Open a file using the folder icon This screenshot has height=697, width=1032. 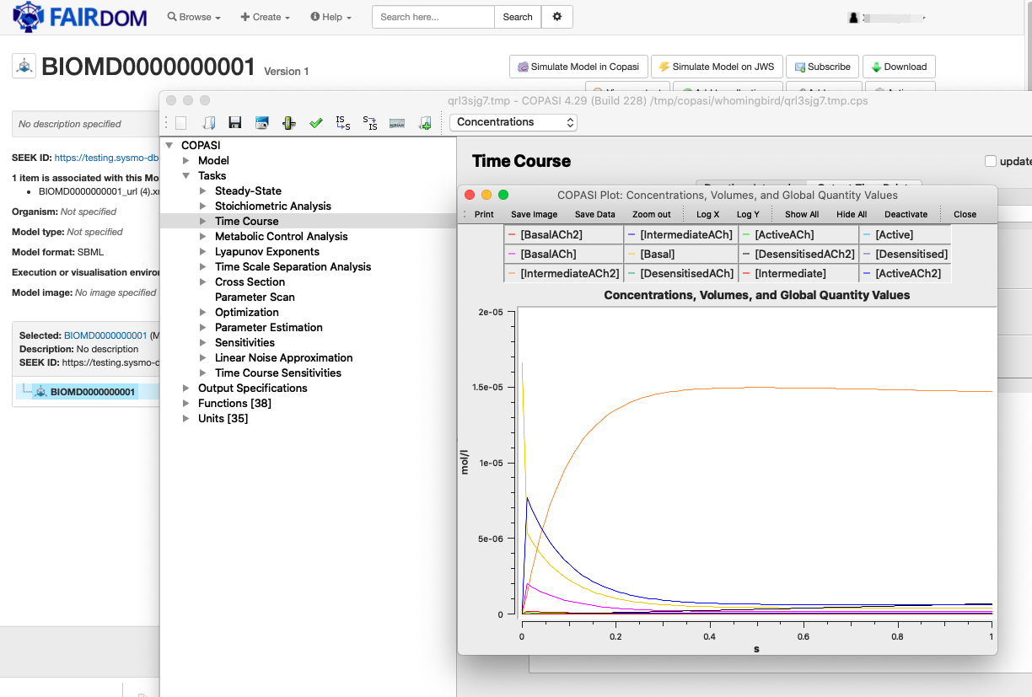pyautogui.click(x=209, y=122)
